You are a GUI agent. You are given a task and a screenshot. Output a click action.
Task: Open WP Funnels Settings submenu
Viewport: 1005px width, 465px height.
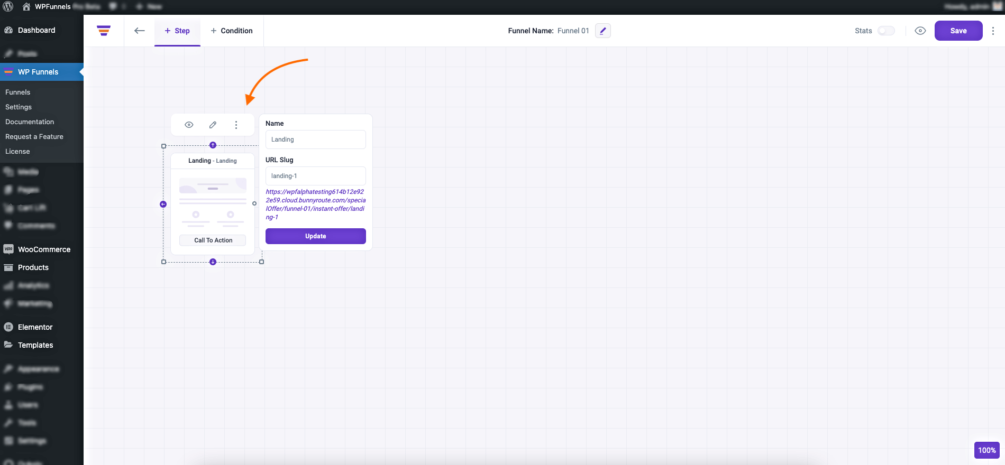click(19, 107)
